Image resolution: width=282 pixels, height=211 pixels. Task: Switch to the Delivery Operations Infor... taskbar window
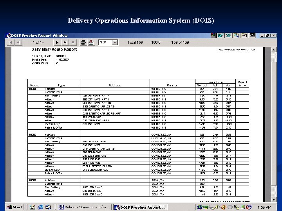point(85,207)
